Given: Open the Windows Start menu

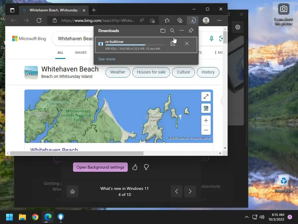Looking at the screenshot, I should (x=9, y=217).
